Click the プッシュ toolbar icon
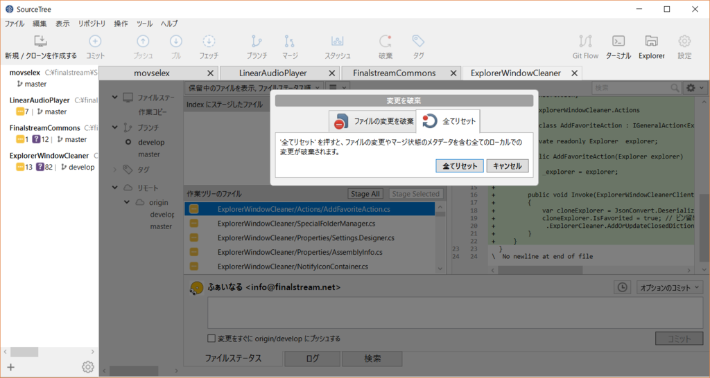The height and width of the screenshot is (378, 710). coord(143,41)
